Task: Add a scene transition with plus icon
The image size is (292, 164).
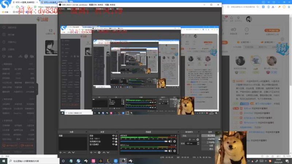Action: (189, 140)
